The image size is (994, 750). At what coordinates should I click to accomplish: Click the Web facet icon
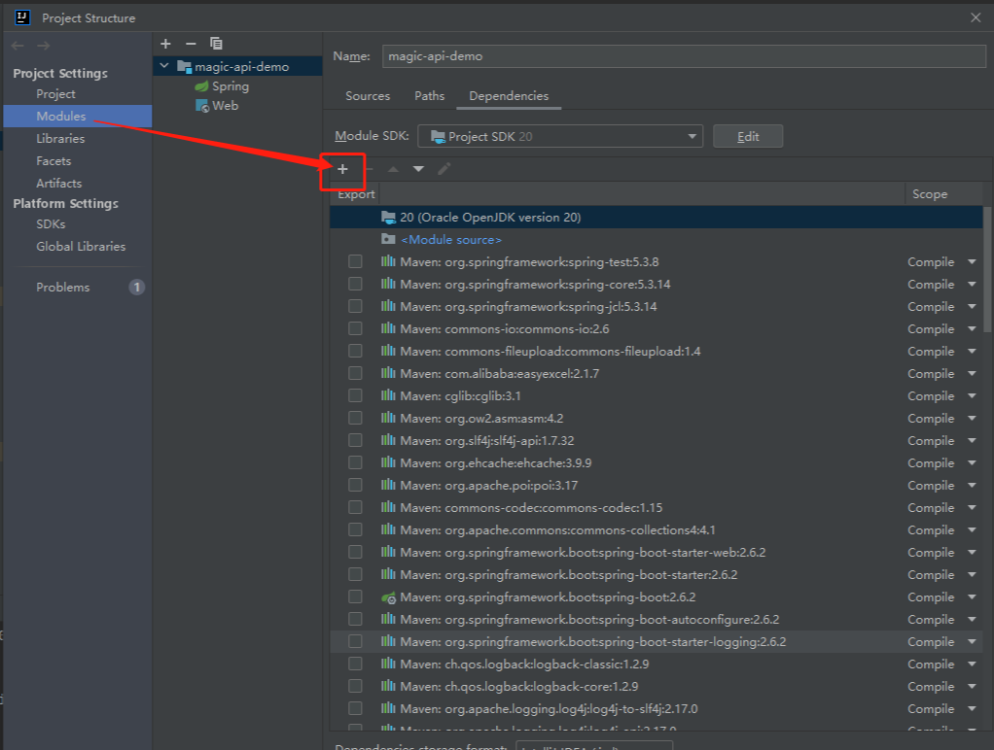tap(201, 106)
